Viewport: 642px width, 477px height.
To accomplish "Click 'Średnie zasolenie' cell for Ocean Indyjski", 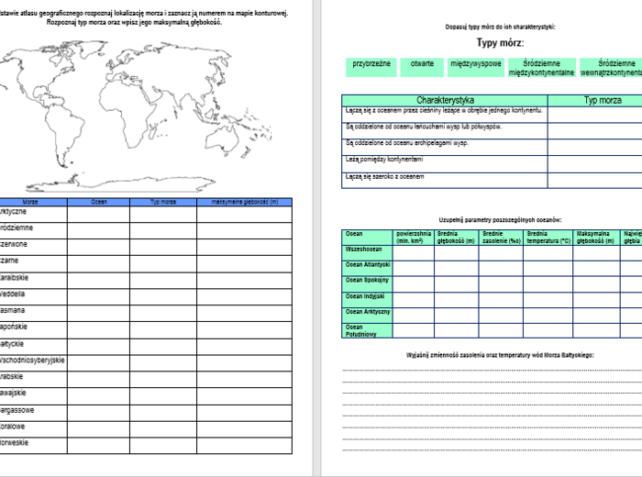I will point(501,297).
